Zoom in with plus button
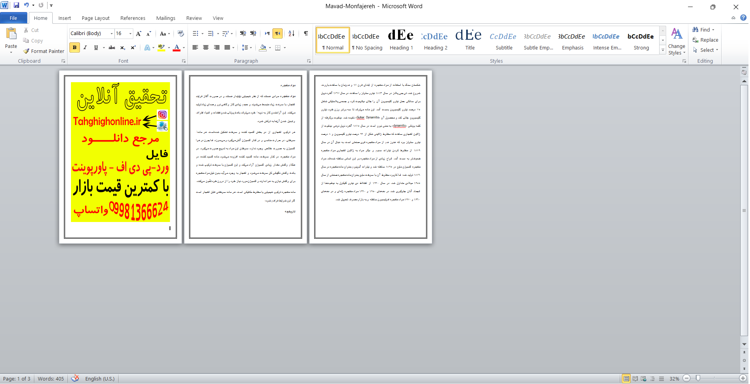This screenshot has height=384, width=750. coord(743,378)
